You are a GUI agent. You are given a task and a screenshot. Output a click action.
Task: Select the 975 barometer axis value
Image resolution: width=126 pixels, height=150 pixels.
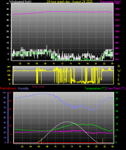[117, 60]
